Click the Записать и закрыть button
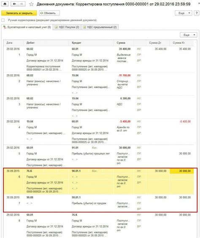 click(19, 13)
